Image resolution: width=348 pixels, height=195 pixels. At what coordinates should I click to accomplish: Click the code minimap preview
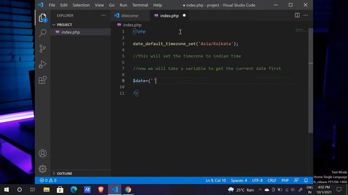click(301, 30)
